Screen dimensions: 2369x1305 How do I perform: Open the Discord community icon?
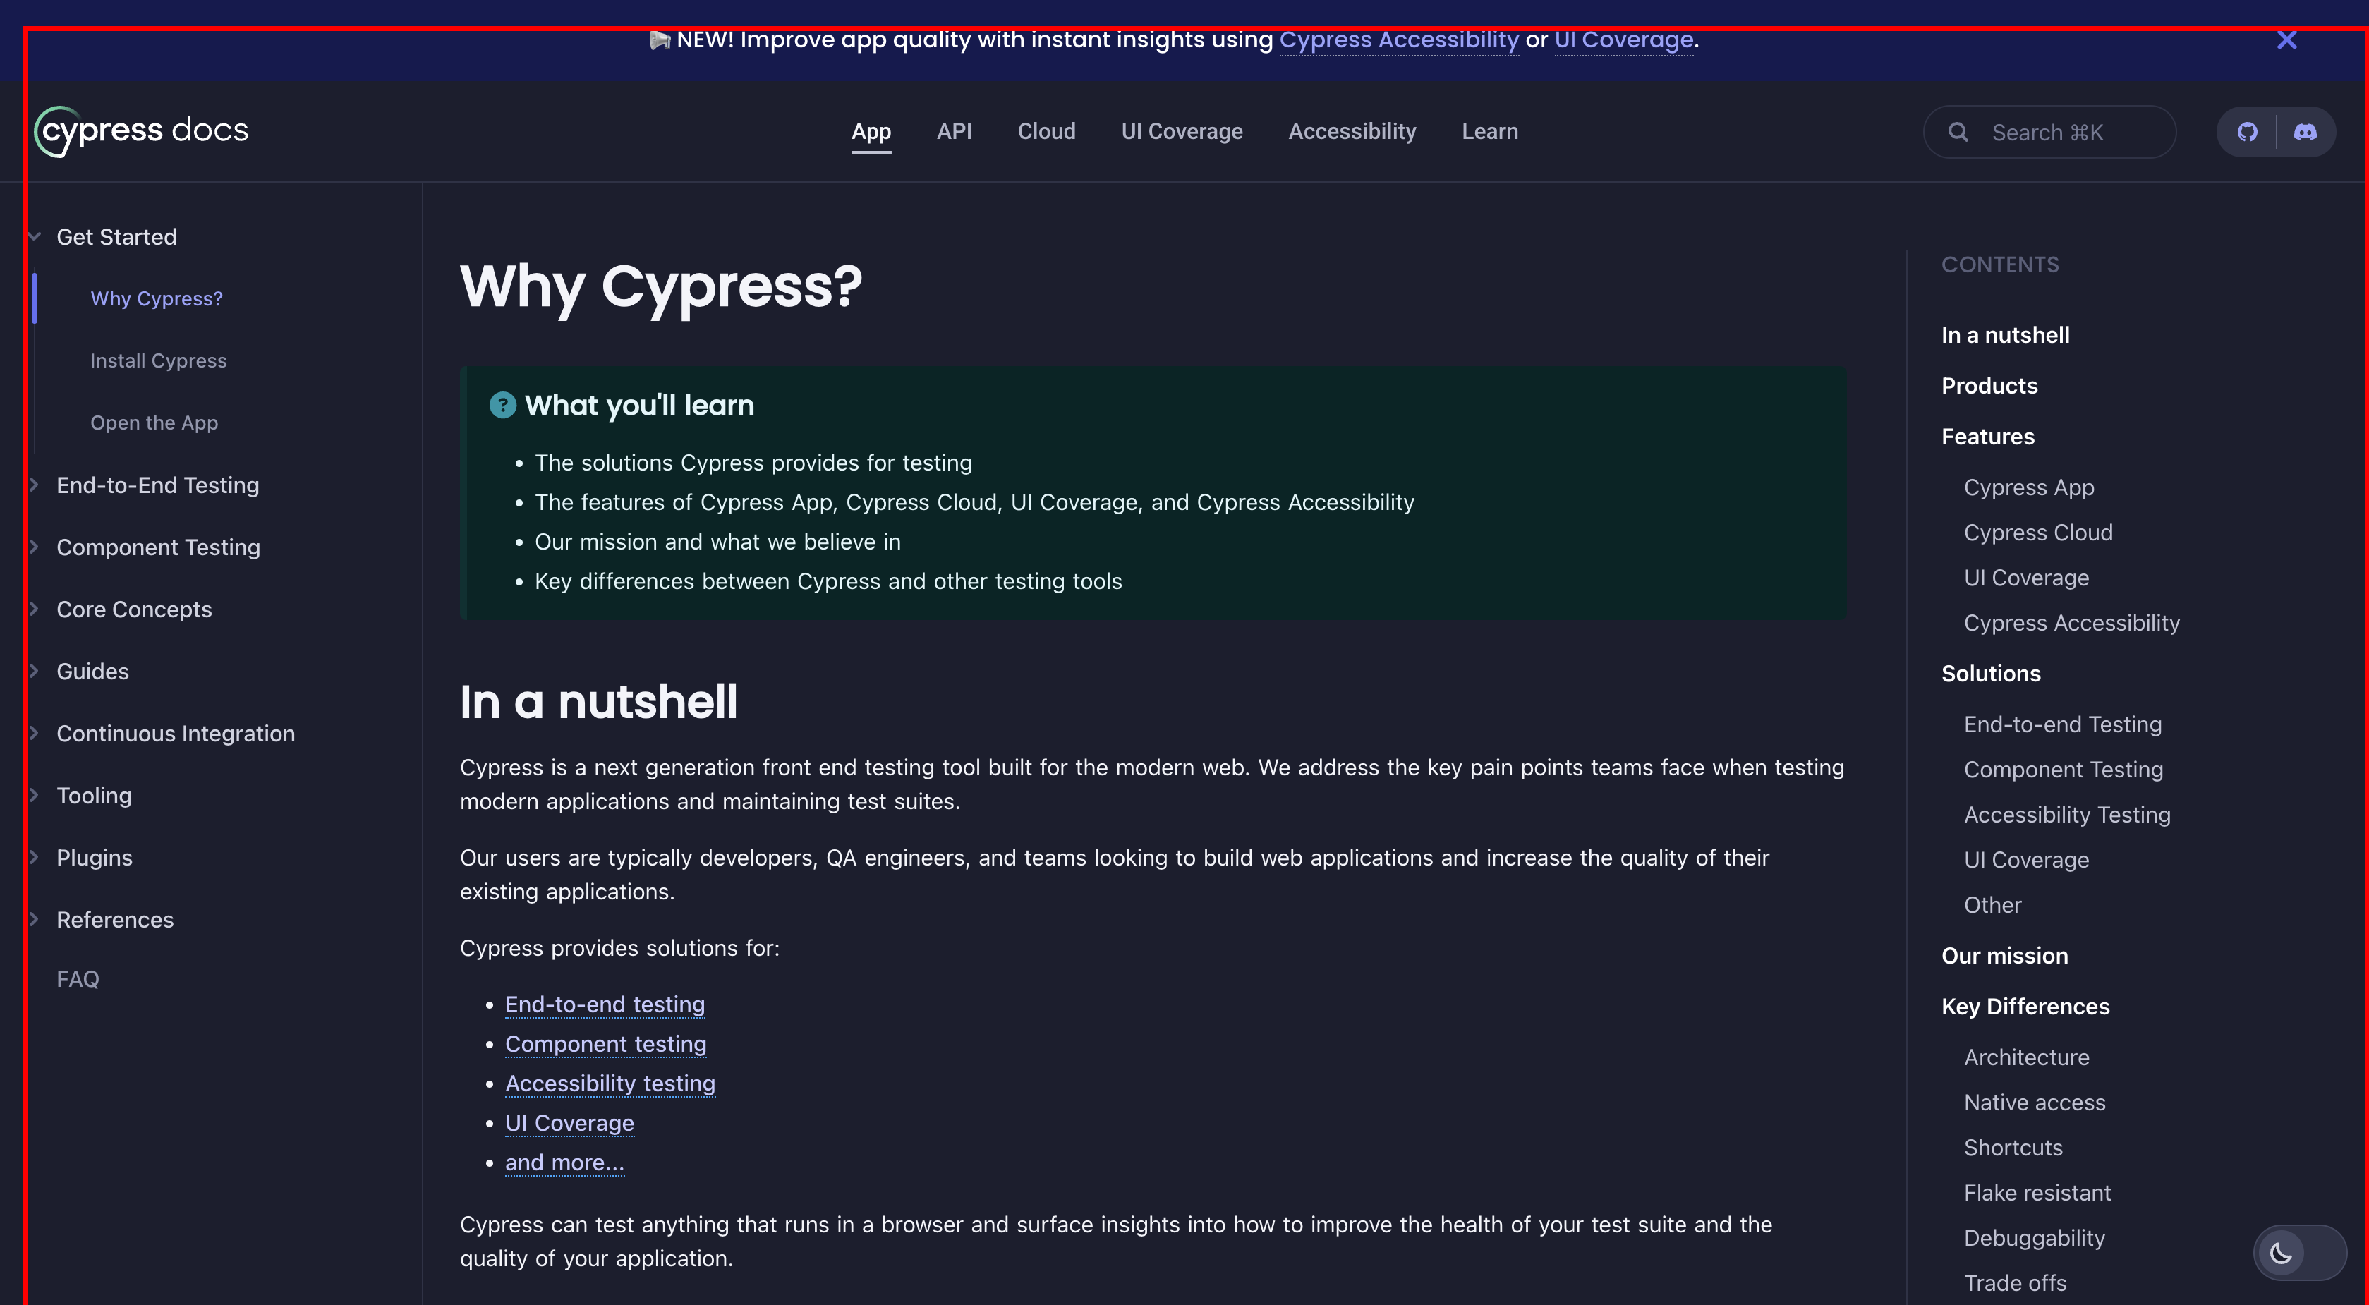2305,133
